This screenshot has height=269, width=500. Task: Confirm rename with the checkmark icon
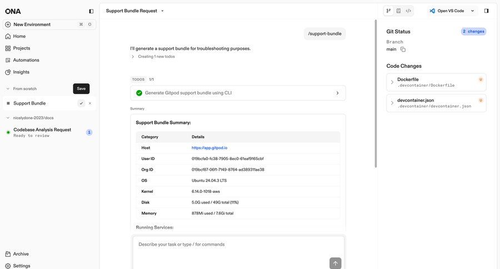(81, 103)
